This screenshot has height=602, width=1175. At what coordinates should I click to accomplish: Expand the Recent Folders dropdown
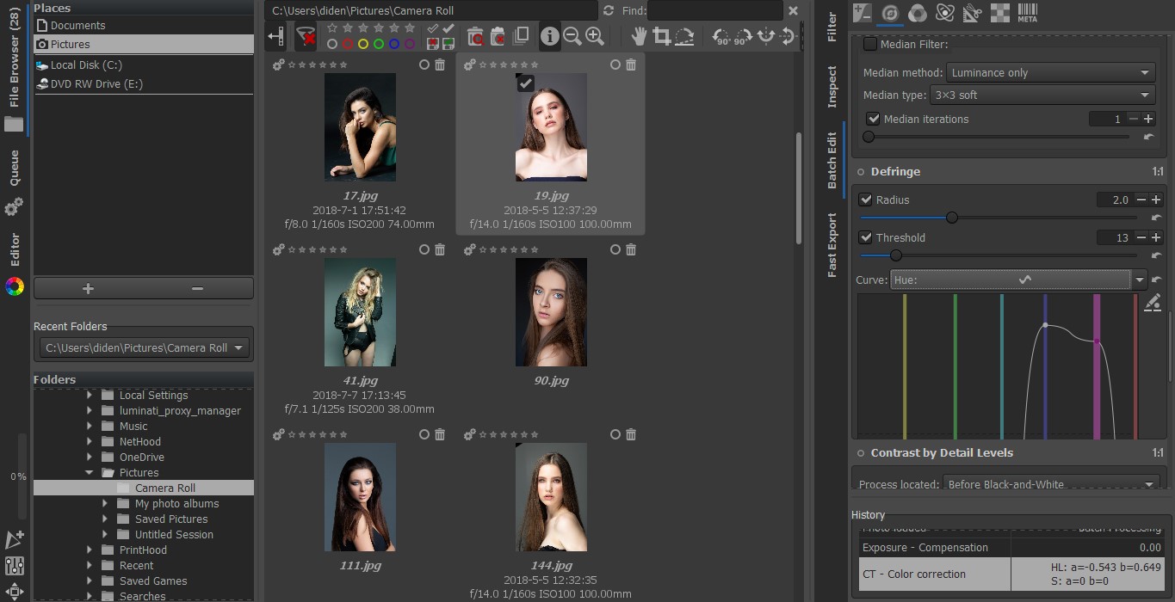point(238,347)
